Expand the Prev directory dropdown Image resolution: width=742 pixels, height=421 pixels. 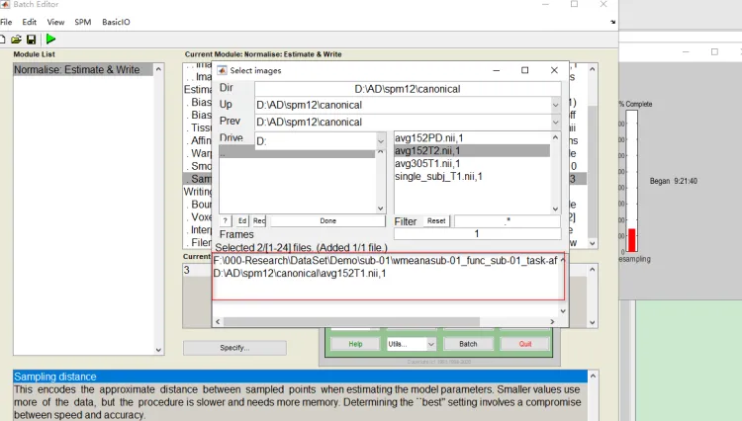click(557, 122)
